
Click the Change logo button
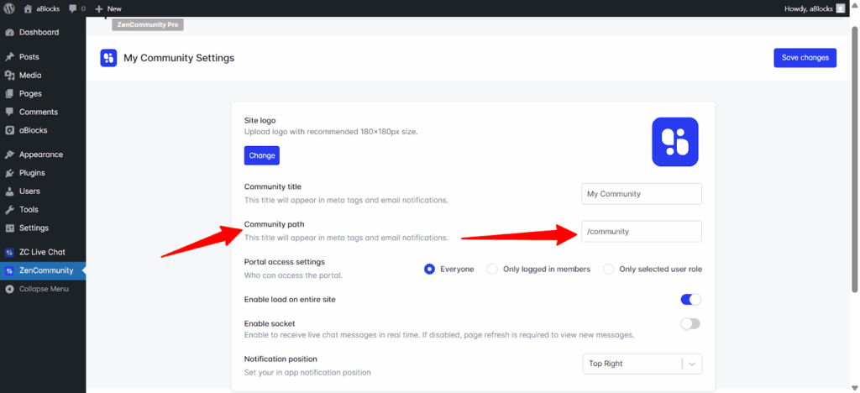pos(262,155)
